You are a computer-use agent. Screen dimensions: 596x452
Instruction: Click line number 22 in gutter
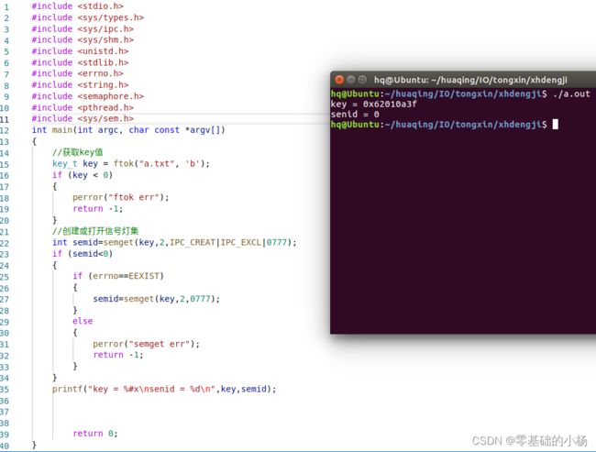tap(5, 243)
